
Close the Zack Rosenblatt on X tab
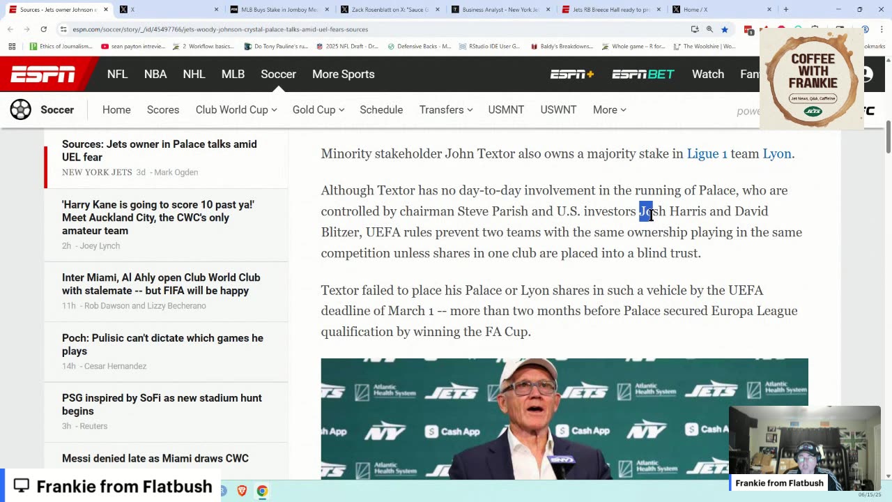click(437, 10)
